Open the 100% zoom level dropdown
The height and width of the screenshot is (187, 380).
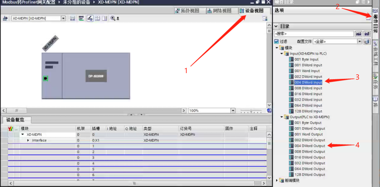point(233,111)
